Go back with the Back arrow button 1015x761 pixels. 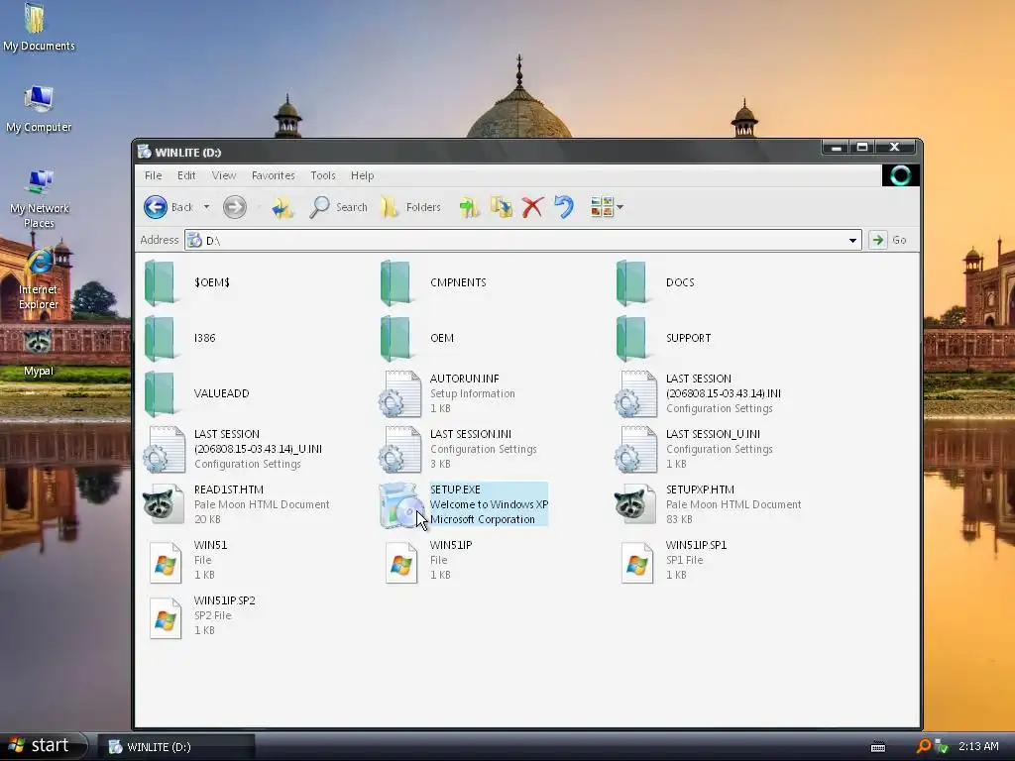pyautogui.click(x=169, y=207)
